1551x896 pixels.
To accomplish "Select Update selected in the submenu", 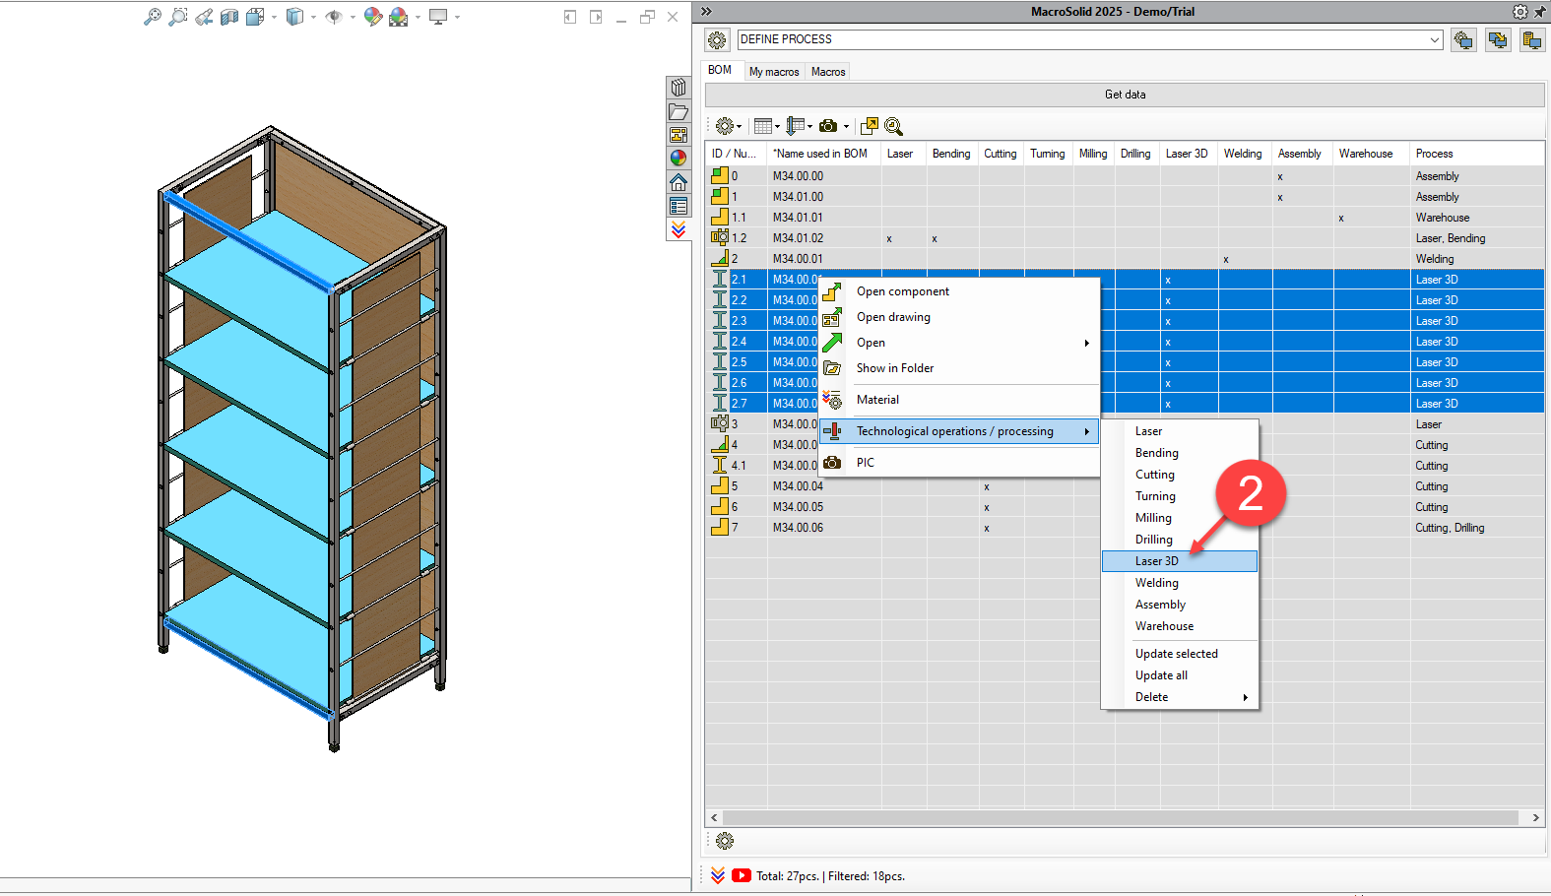I will [1180, 654].
